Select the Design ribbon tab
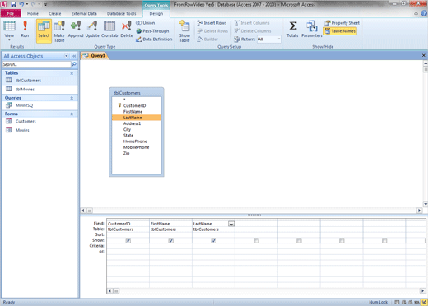The width and height of the screenshot is (428, 306). click(156, 13)
